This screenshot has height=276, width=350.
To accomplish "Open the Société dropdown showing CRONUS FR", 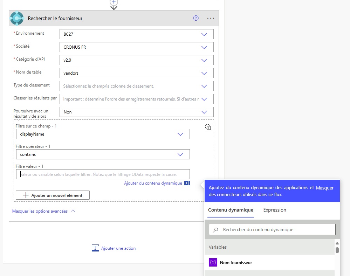I will [204, 47].
